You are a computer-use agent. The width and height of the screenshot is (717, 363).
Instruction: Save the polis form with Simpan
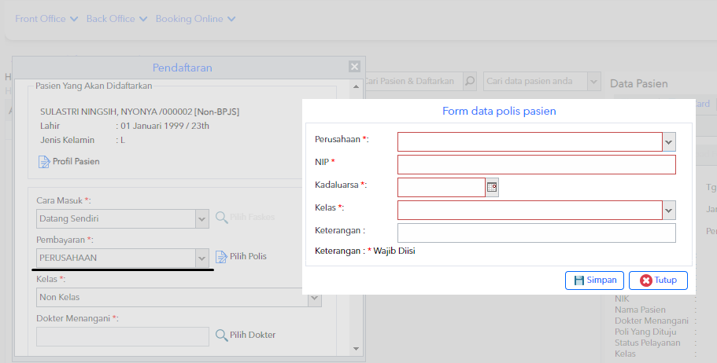[594, 280]
